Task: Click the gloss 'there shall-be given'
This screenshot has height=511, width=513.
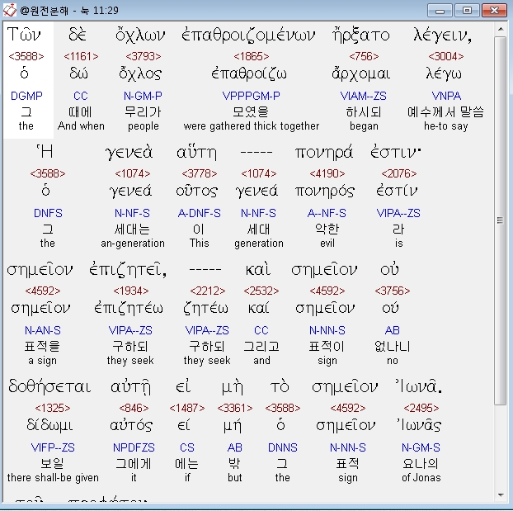Action: 53,478
